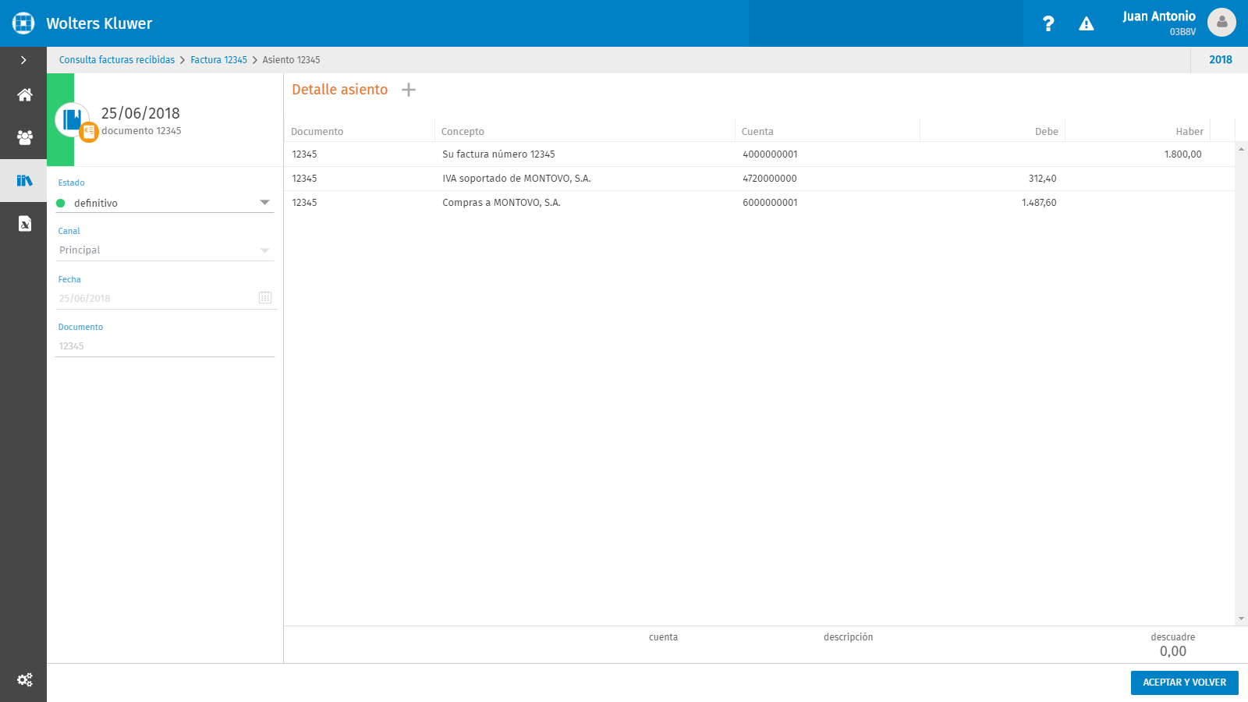Go to Factura 12345 breadcrumb
The image size is (1248, 702).
tap(219, 60)
